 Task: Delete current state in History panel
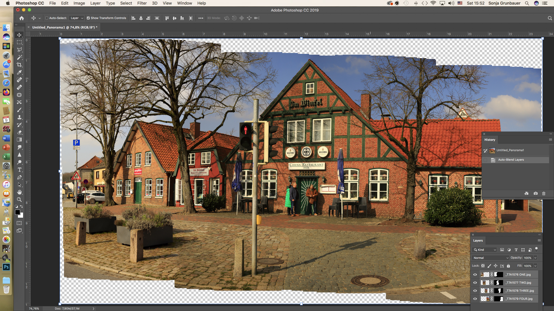coord(544,194)
